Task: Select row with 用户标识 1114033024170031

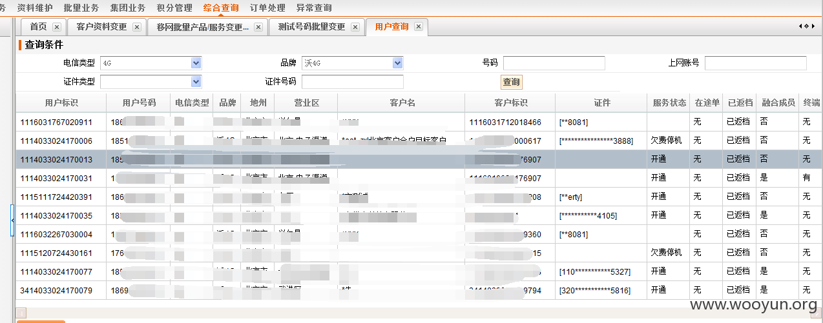Action: pyautogui.click(x=419, y=178)
